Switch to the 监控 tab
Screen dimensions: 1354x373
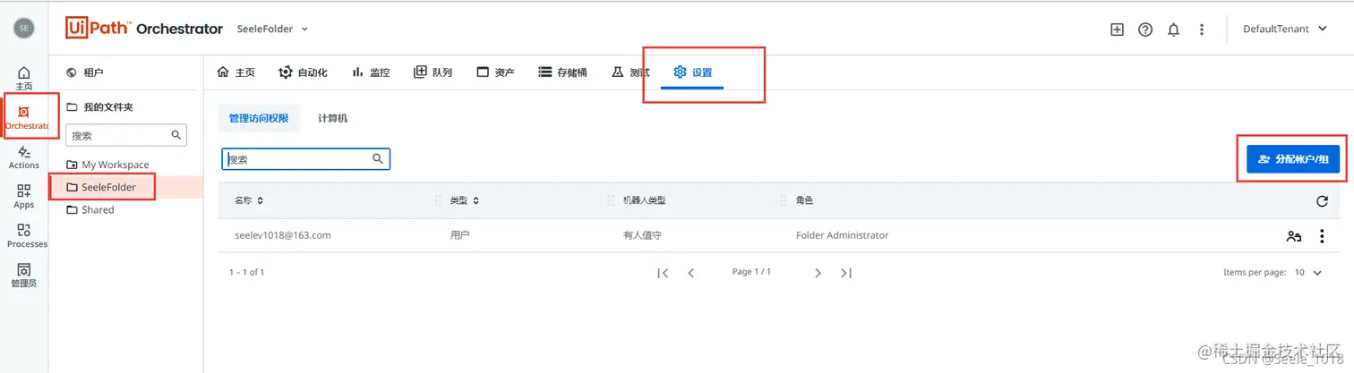(371, 72)
